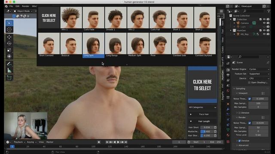The height and width of the screenshot is (154, 275).
Task: Select the Annotate pencil tool
Action: pos(9,64)
